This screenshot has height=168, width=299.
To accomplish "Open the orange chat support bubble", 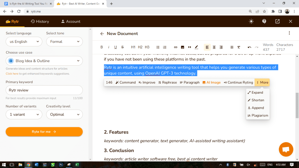I will pyautogui.click(x=286, y=149).
